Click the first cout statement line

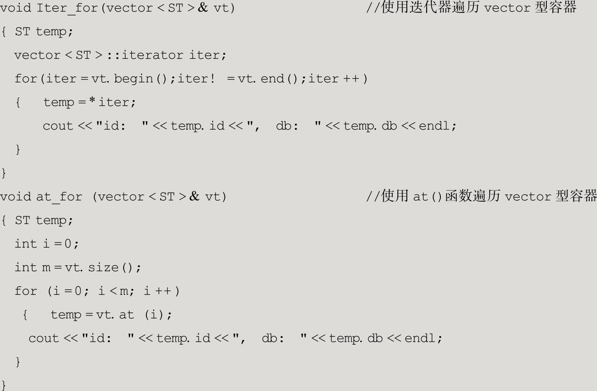[x=249, y=126]
